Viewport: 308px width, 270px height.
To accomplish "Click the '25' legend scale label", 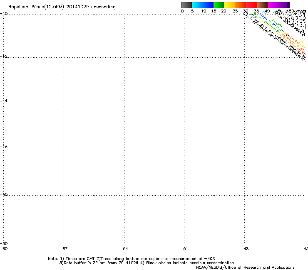I will point(235,11).
